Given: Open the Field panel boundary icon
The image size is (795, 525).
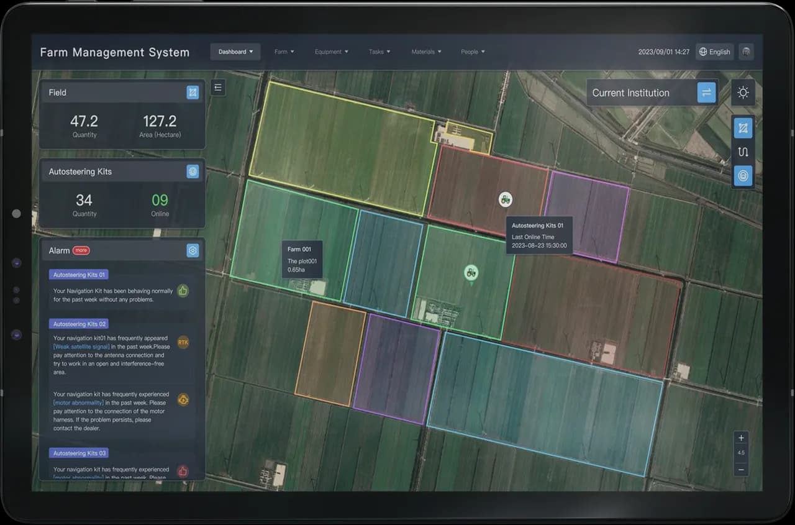Looking at the screenshot, I should point(193,93).
